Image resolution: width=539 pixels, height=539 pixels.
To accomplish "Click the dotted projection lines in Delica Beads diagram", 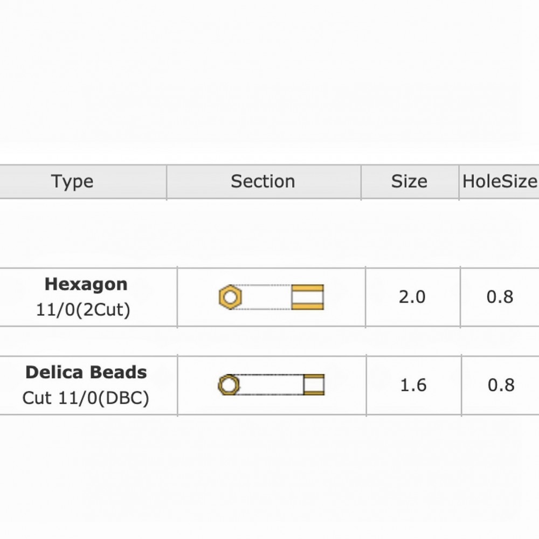I will click(x=269, y=385).
